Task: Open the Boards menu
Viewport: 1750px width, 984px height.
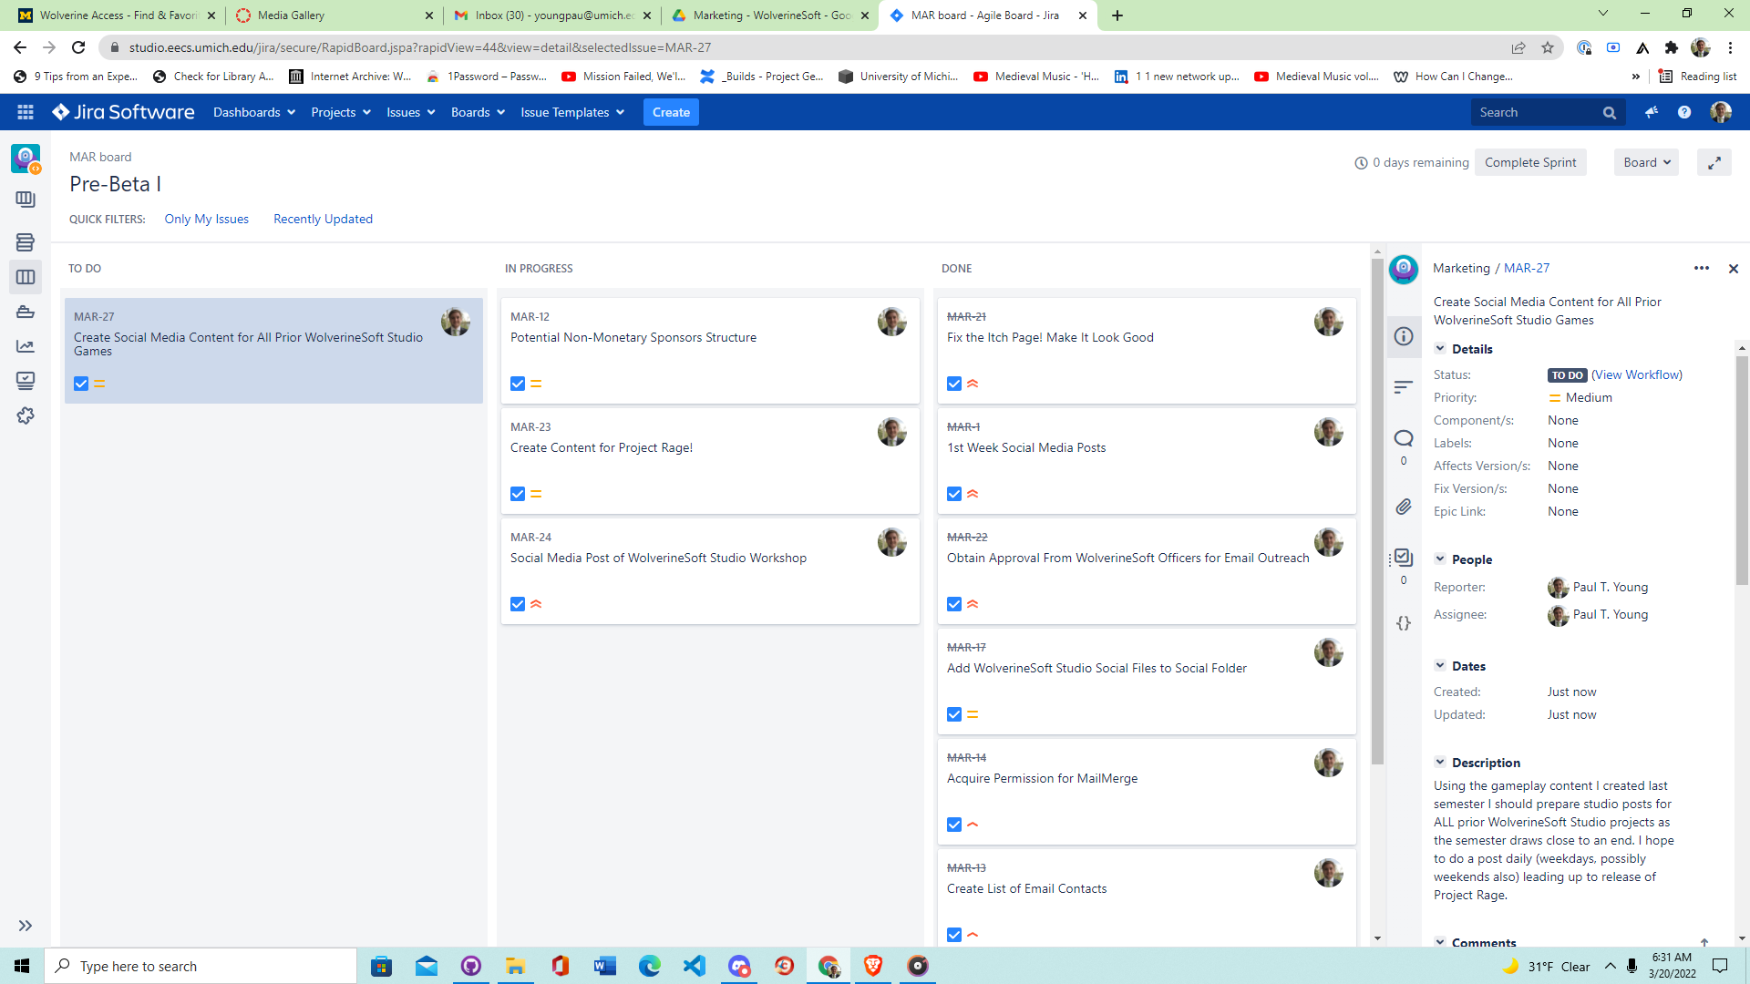Action: click(x=478, y=112)
